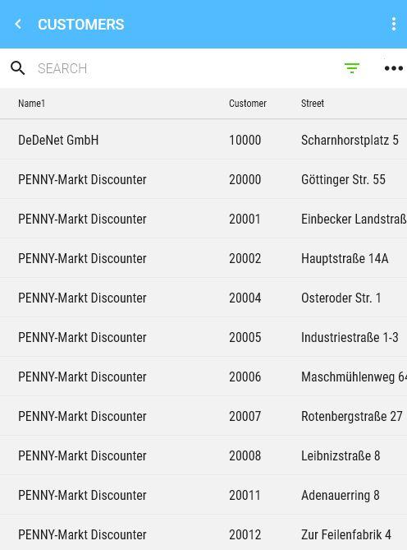The image size is (407, 550).
Task: Open the vertical three-dot overflow menu
Action: (x=394, y=24)
